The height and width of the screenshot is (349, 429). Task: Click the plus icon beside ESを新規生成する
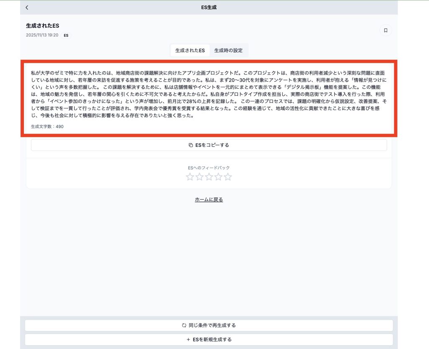coord(188,340)
